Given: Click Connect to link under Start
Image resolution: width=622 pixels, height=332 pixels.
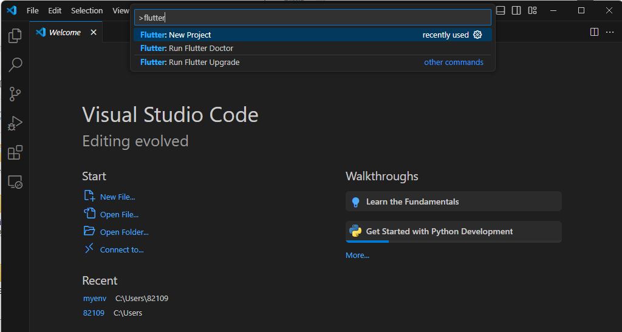Looking at the screenshot, I should click(121, 249).
